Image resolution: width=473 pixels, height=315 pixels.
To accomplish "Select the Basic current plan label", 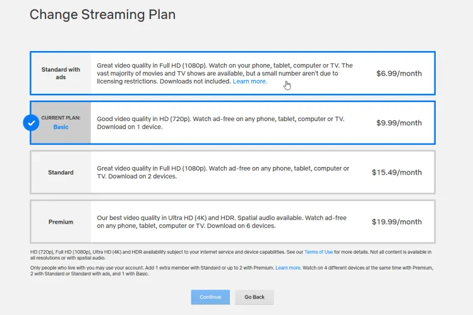I will pos(61,123).
